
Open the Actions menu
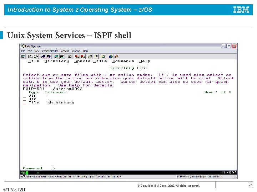coord(65,51)
